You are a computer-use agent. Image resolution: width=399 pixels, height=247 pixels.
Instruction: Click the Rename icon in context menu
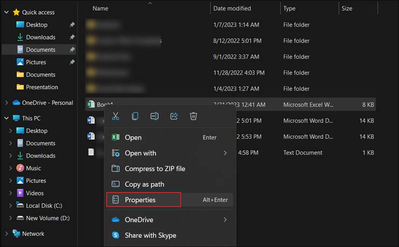(x=154, y=116)
